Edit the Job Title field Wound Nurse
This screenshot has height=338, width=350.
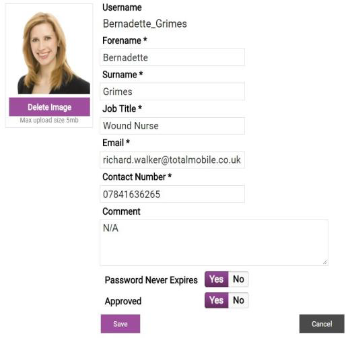[x=172, y=126]
